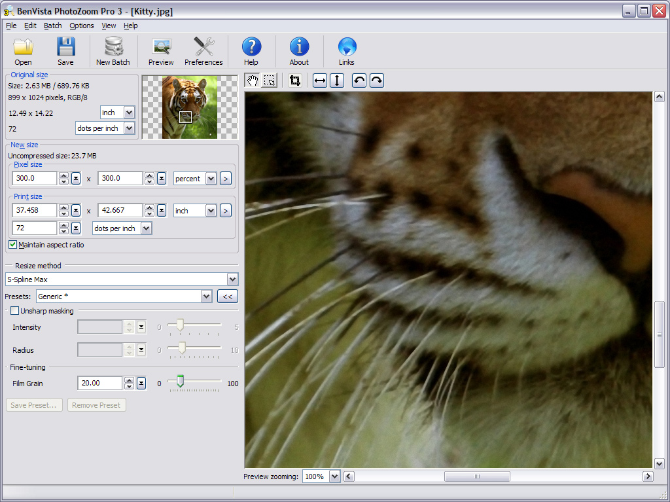Flip the image vertically
This screenshot has height=502, width=670.
tap(336, 81)
